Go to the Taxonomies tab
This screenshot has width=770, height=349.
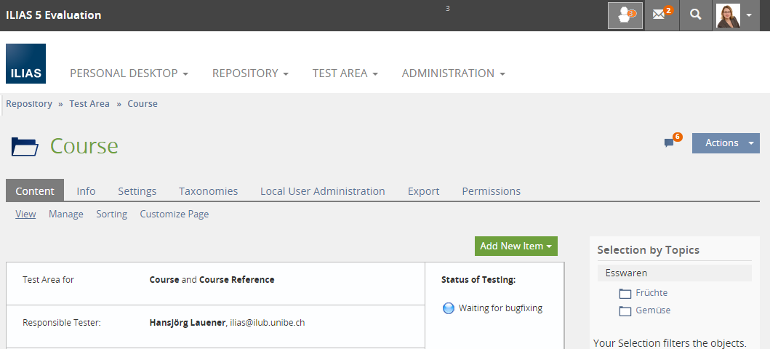point(208,191)
